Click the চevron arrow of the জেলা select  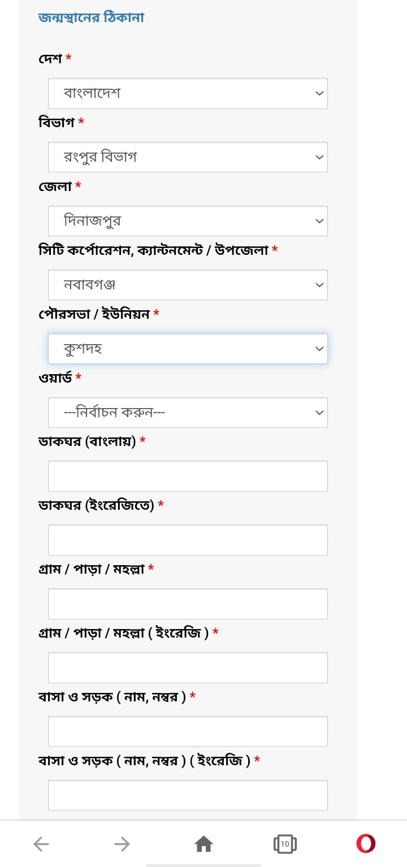pyautogui.click(x=319, y=221)
